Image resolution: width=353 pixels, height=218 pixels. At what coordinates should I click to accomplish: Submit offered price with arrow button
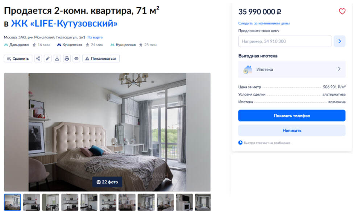click(340, 41)
